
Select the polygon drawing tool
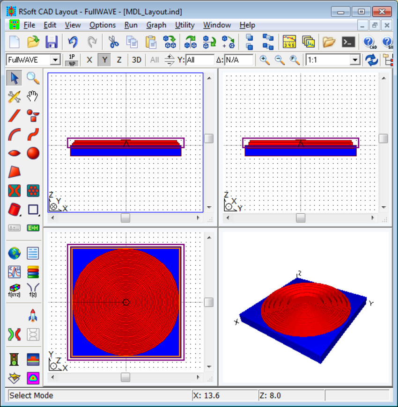(14, 172)
